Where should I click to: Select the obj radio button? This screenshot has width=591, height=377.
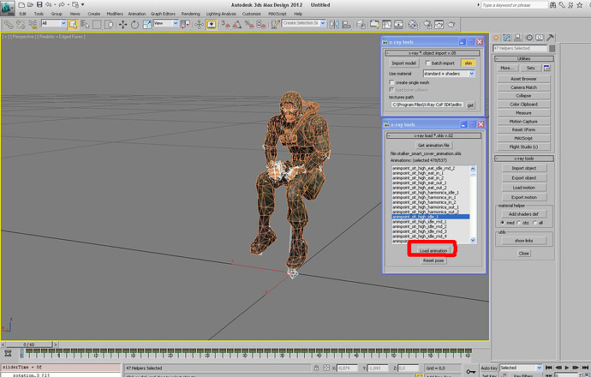pyautogui.click(x=520, y=222)
